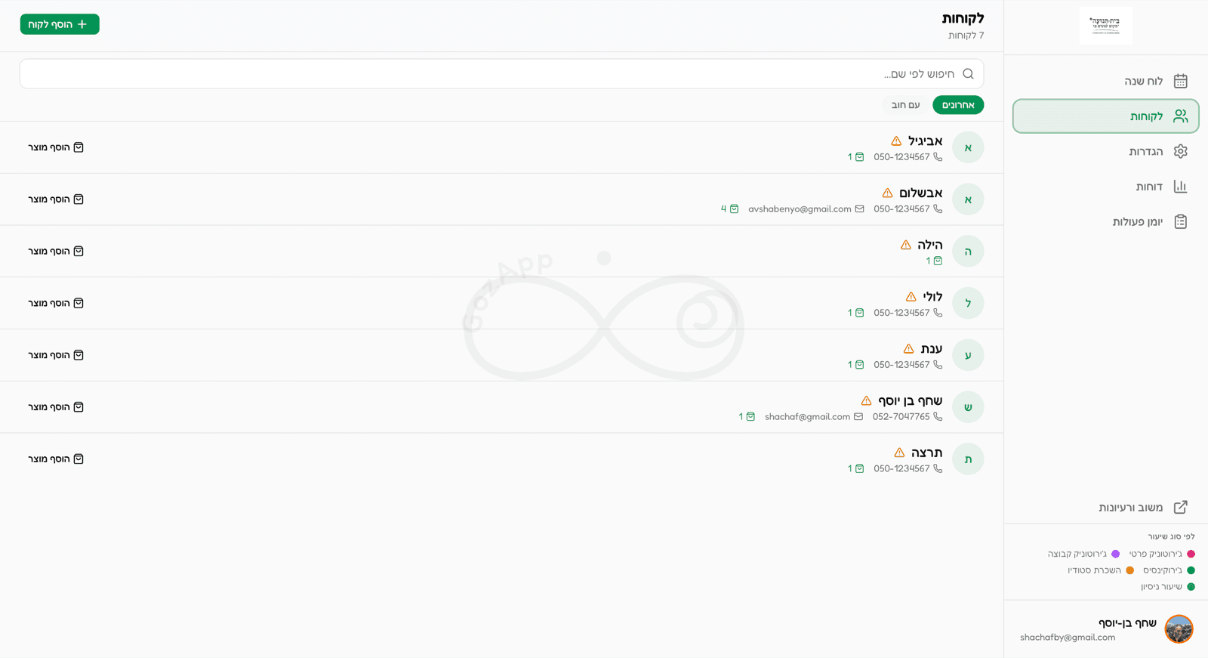Screen dimensions: 1208x658
Task: Click the השכרת סטודיו orange legend dot
Action: [x=1129, y=570]
